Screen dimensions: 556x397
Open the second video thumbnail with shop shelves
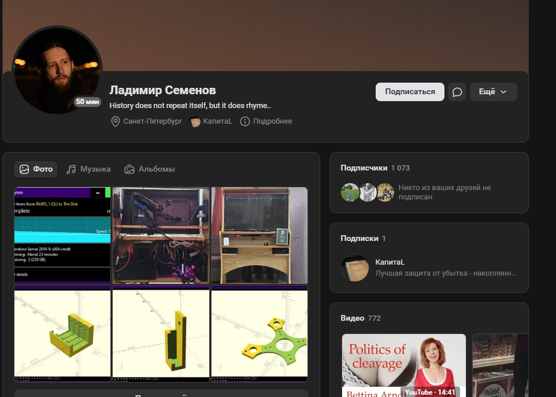click(501, 365)
